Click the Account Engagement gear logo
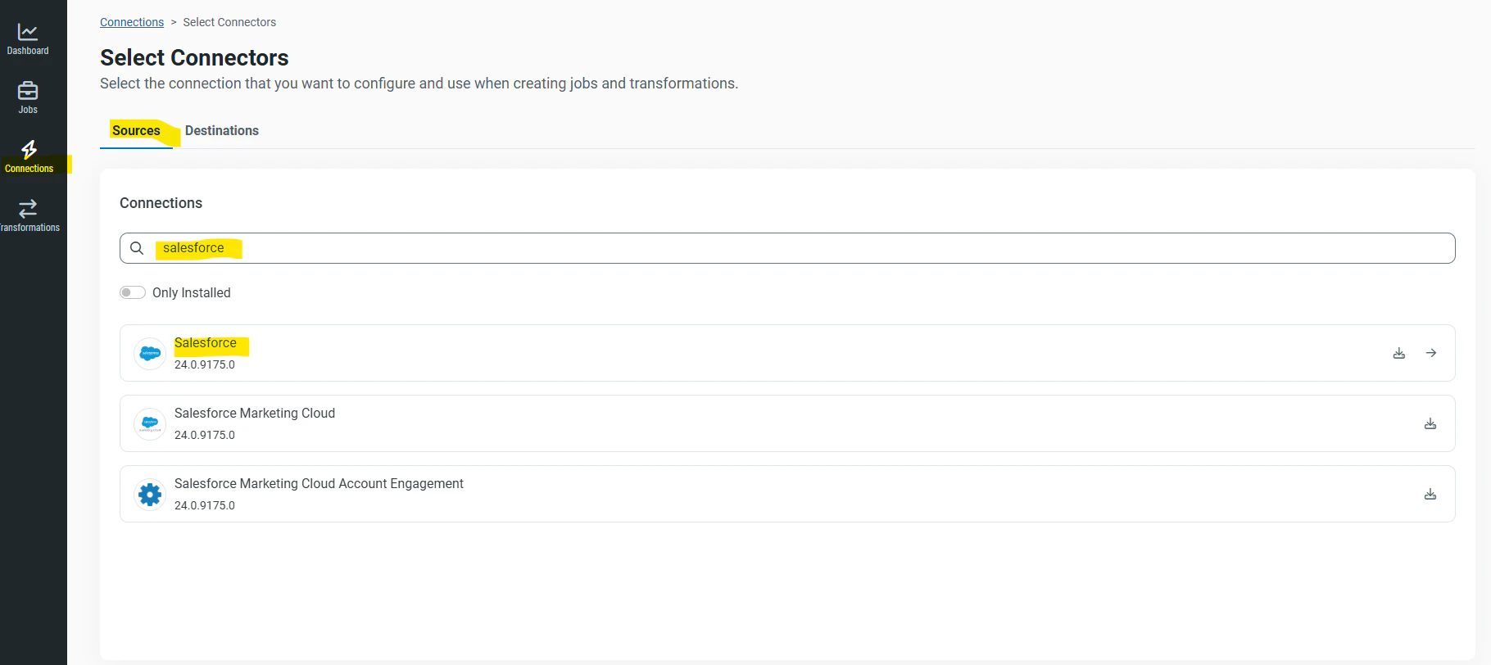The width and height of the screenshot is (1491, 665). pos(150,495)
